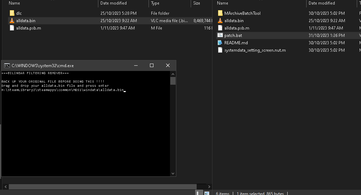
Task: Select the README.md file icon
Action: pos(220,43)
